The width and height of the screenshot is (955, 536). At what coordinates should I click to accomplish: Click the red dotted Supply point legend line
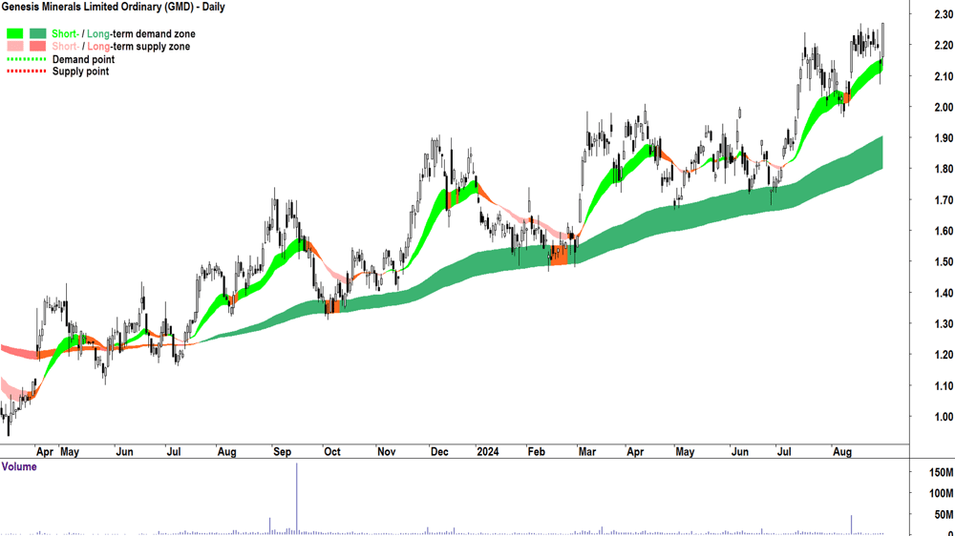click(x=26, y=72)
